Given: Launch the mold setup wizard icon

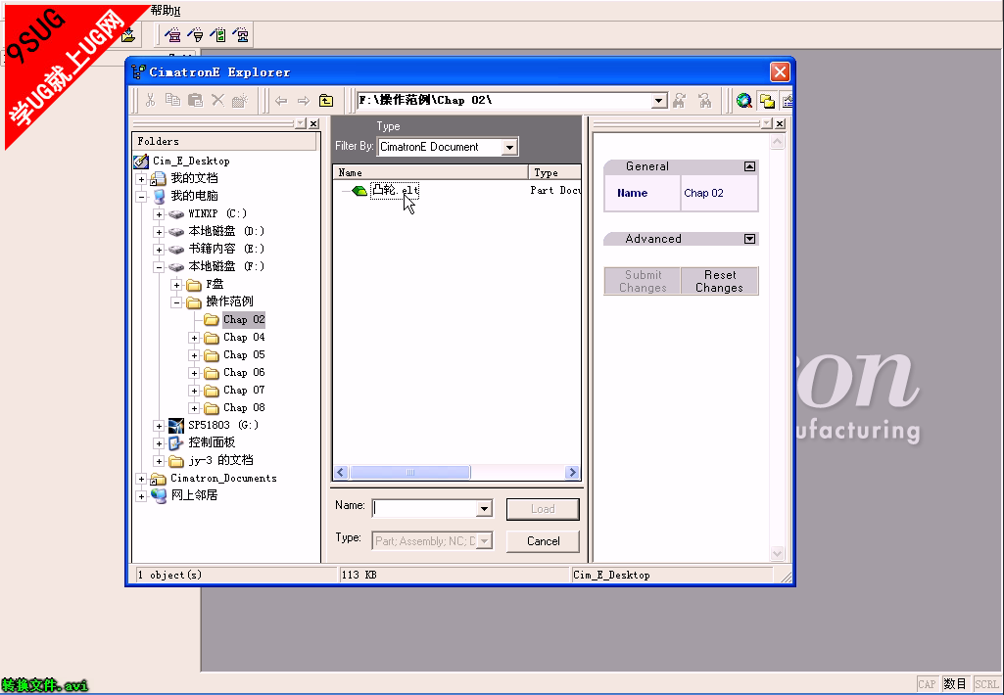Looking at the screenshot, I should [172, 34].
